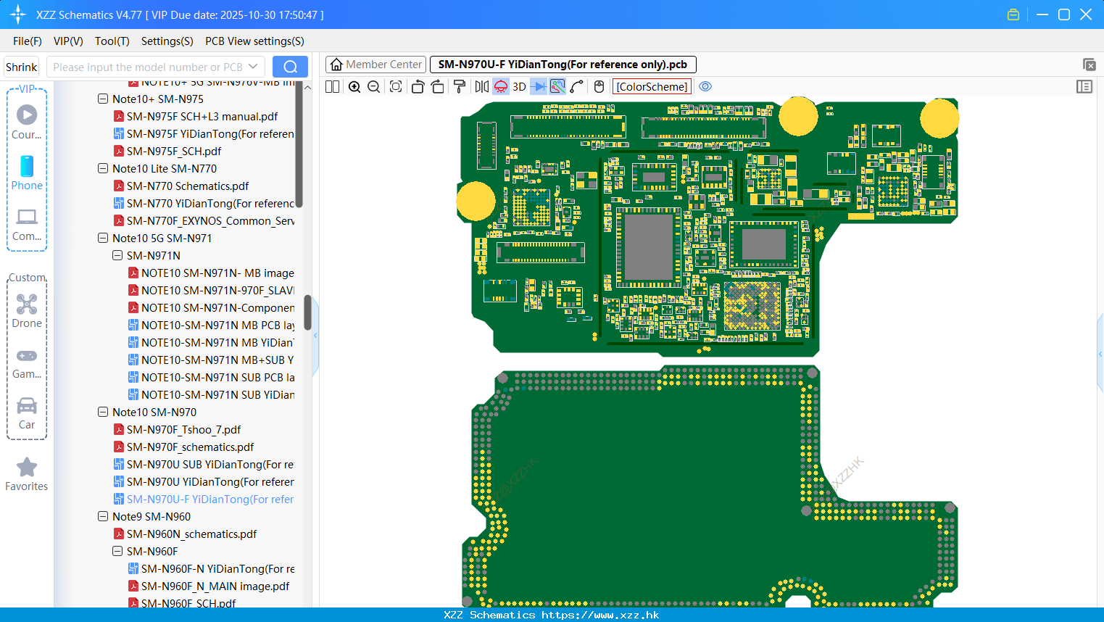
Task: Click the gift box icon in the title bar
Action: [x=1013, y=14]
